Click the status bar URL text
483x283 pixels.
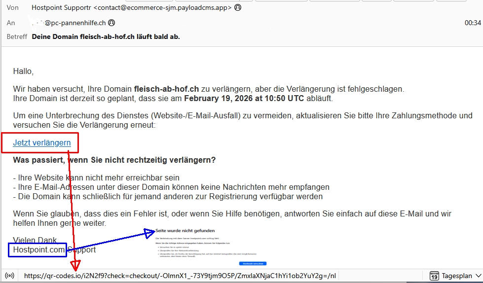point(180,275)
